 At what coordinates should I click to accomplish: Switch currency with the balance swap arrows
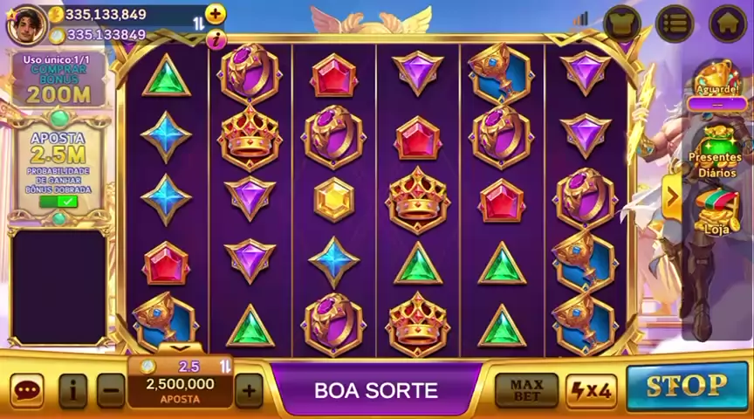click(199, 24)
